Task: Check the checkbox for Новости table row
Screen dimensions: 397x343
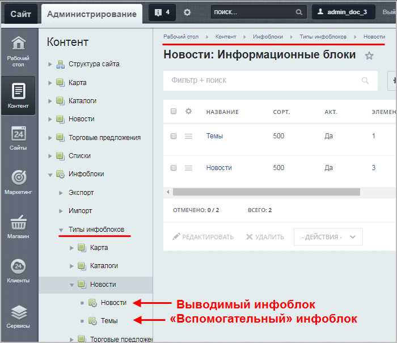Action: point(174,168)
